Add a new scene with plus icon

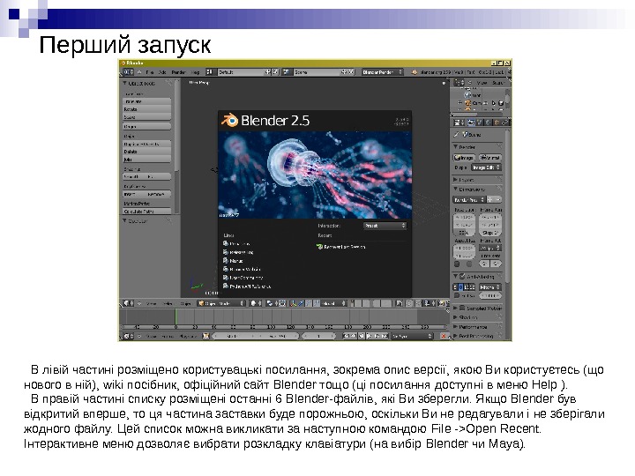coord(344,72)
